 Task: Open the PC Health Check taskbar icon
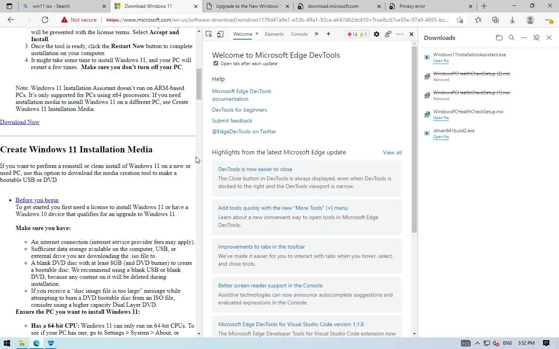[51, 343]
